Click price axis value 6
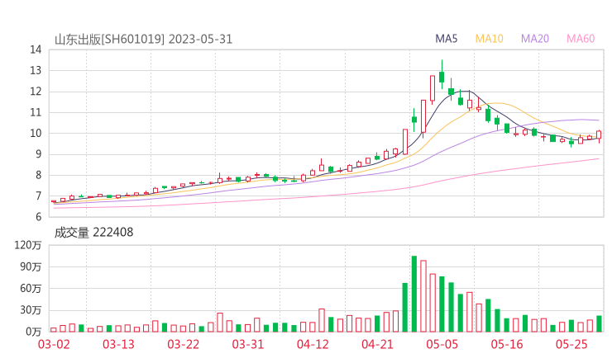This screenshot has width=612, height=363. coord(38,217)
